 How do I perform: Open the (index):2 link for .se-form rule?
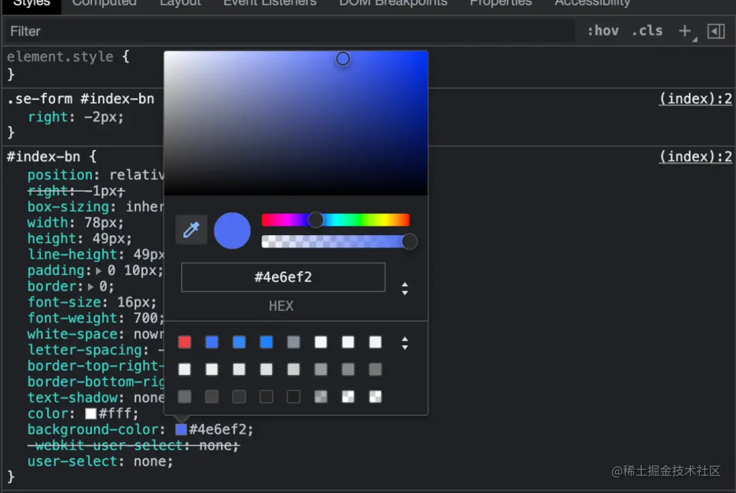pyautogui.click(x=695, y=99)
